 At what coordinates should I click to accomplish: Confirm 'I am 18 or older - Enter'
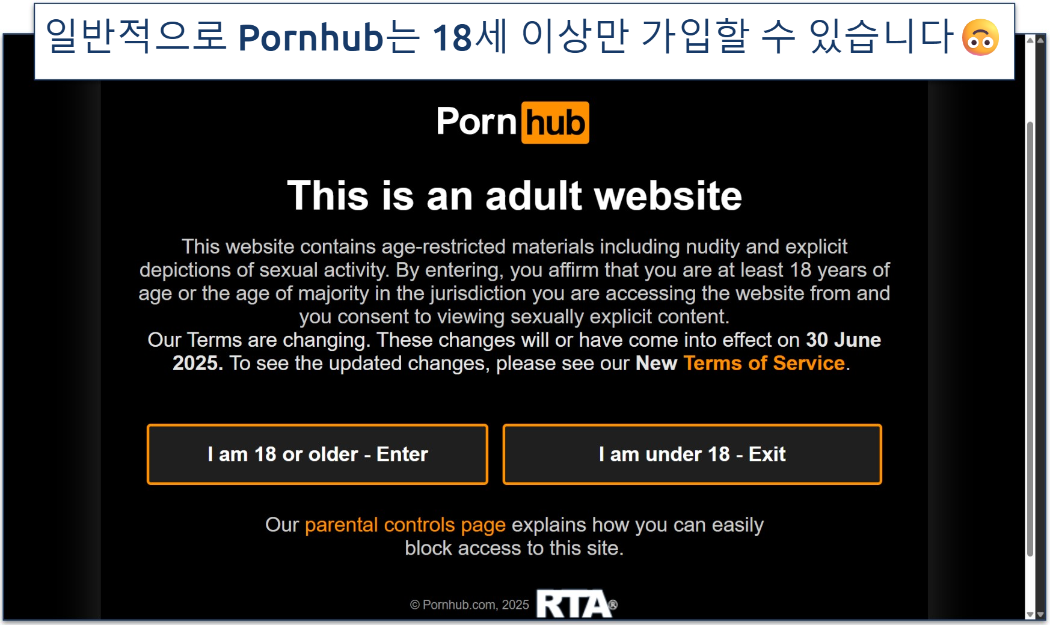318,454
